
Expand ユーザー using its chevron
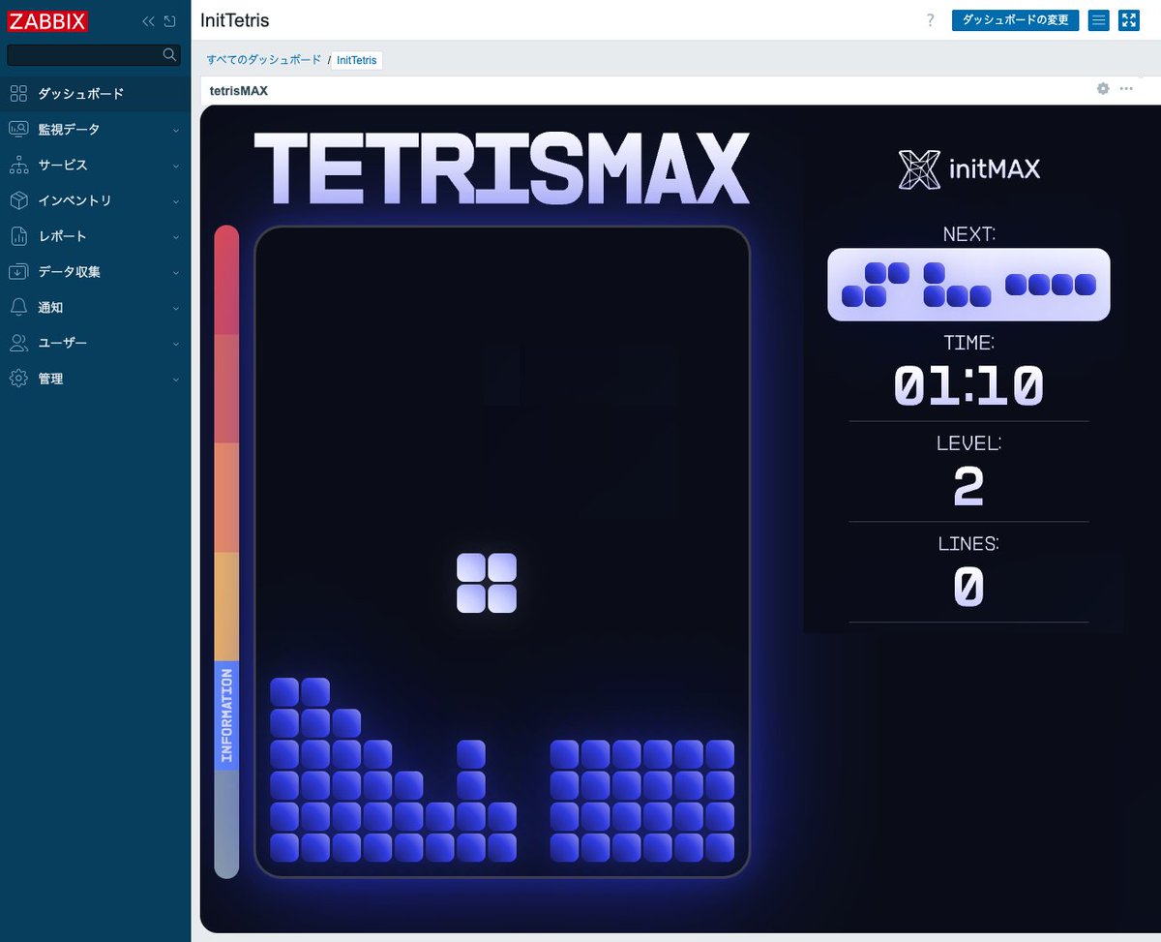point(176,345)
